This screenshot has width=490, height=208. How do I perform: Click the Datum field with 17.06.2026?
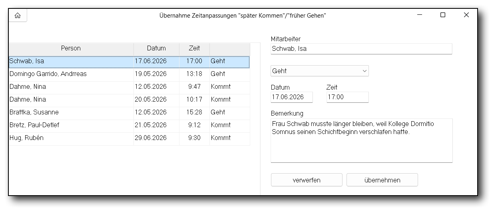click(x=291, y=97)
